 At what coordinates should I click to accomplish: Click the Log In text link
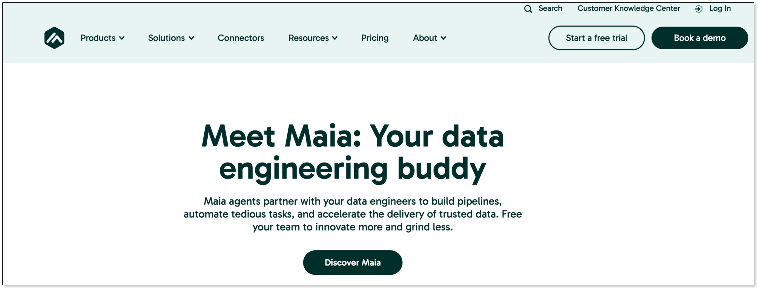(720, 9)
